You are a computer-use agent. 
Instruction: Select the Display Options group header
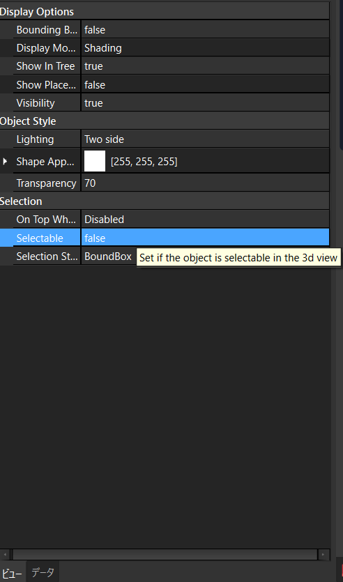coord(165,12)
